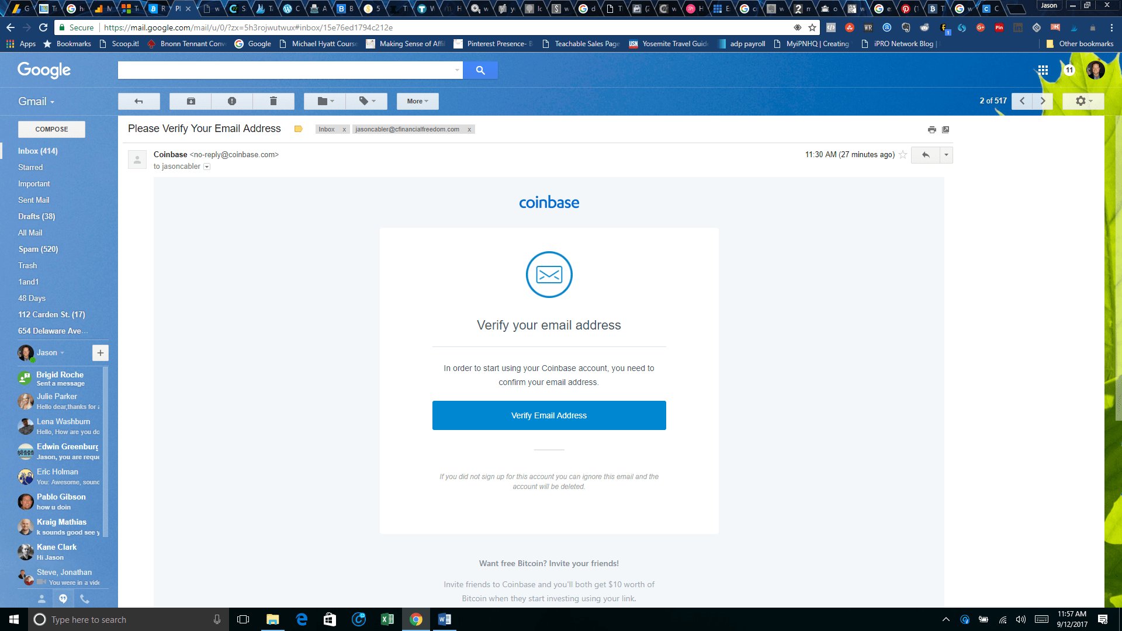
Task: Remove the Inbox label with its x
Action: (x=344, y=130)
